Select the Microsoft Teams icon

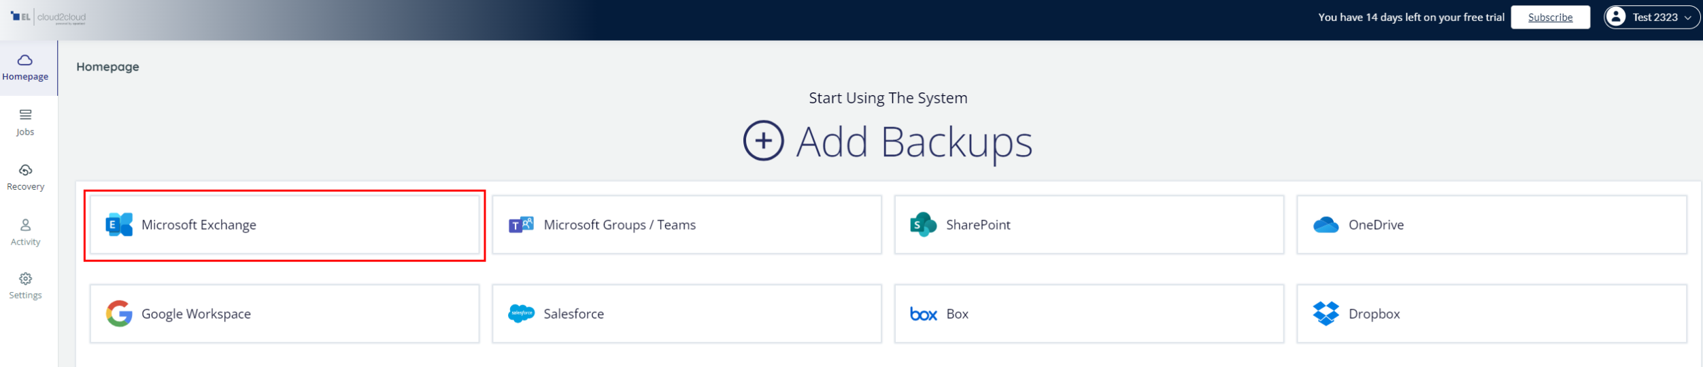[x=521, y=224]
